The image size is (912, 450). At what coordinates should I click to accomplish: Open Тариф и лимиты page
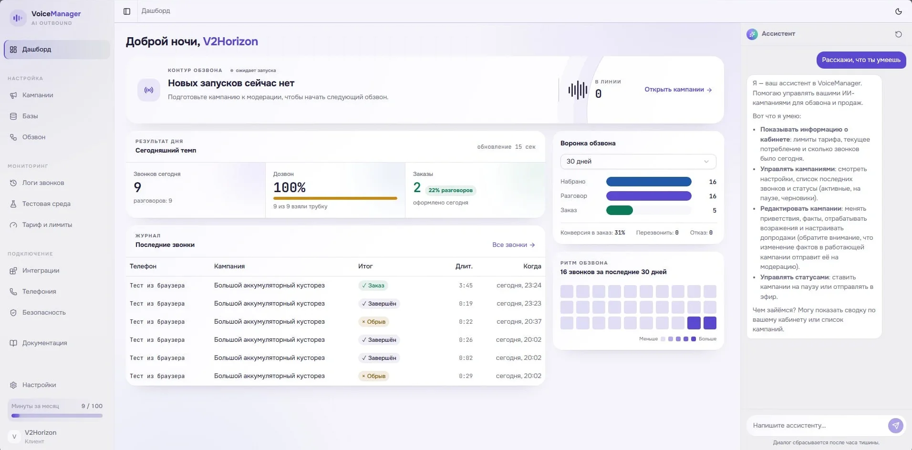point(57,225)
